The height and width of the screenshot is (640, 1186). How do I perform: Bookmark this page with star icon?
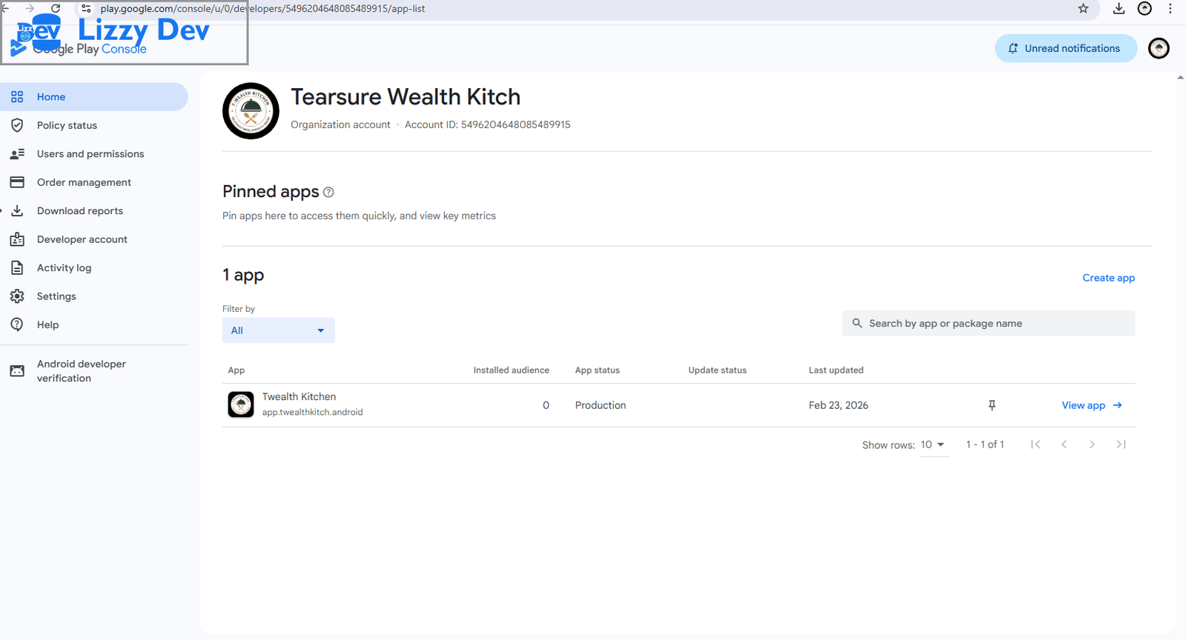coord(1083,9)
